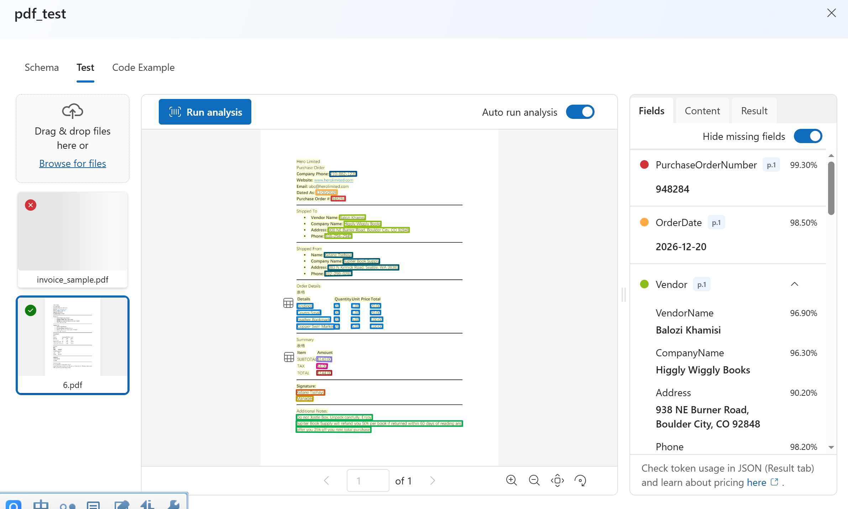Open the Code Example tab
Image resolution: width=848 pixels, height=509 pixels.
pyautogui.click(x=143, y=67)
